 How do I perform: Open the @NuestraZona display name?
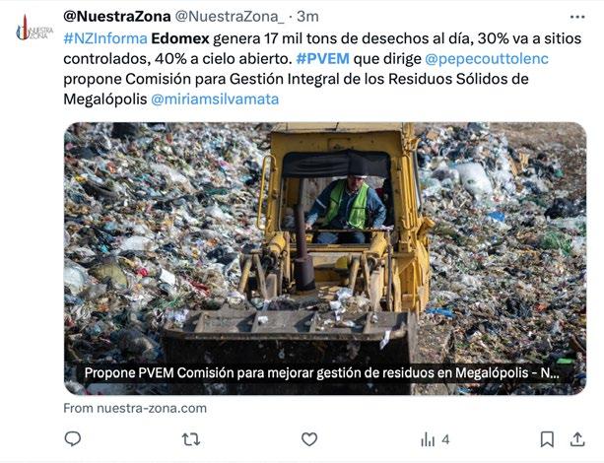[x=117, y=17]
